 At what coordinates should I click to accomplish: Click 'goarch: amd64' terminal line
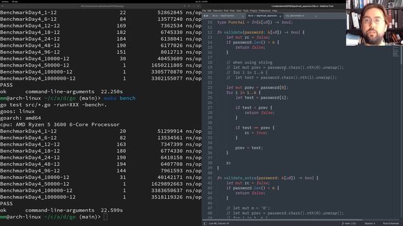21,118
